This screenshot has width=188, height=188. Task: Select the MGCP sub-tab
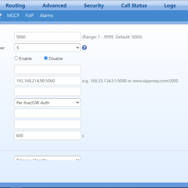13,16
